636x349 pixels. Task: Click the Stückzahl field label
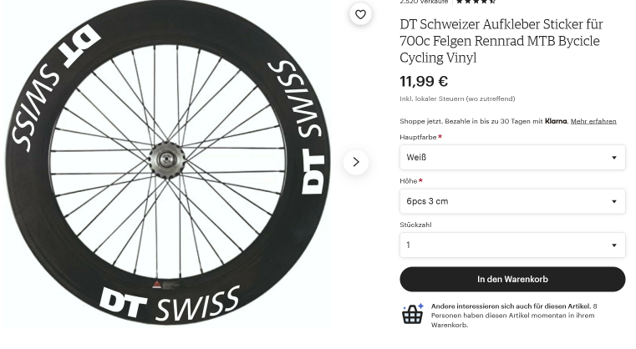pos(415,225)
